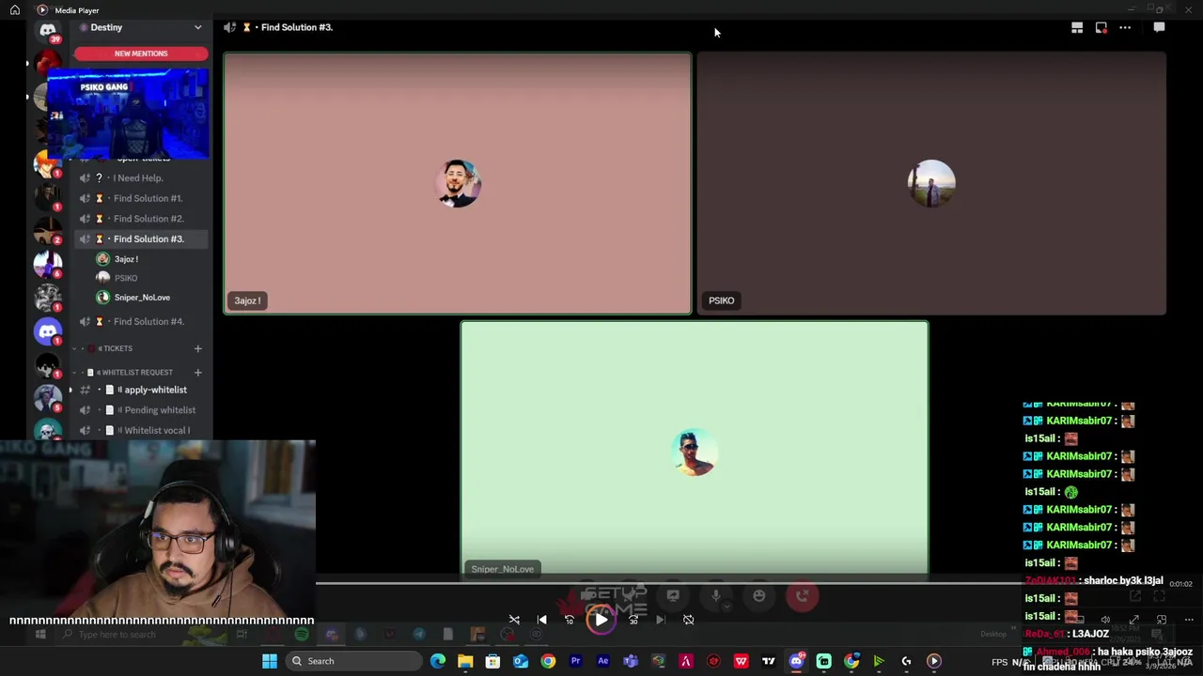
Task: Select user PSIKO in channel list
Action: [x=126, y=278]
